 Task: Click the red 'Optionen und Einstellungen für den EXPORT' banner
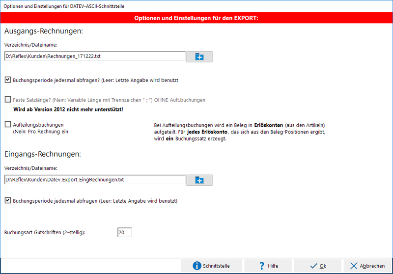pos(196,18)
